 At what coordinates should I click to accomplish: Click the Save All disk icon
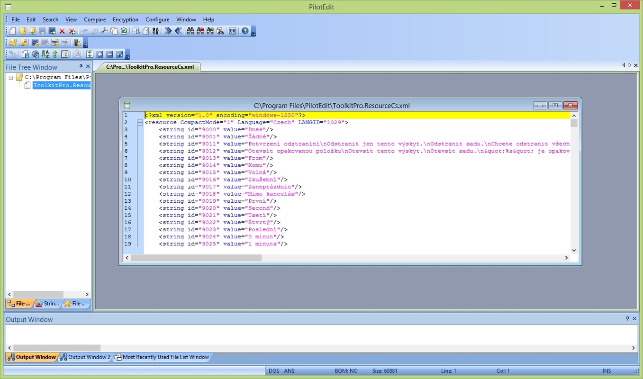pyautogui.click(x=52, y=31)
